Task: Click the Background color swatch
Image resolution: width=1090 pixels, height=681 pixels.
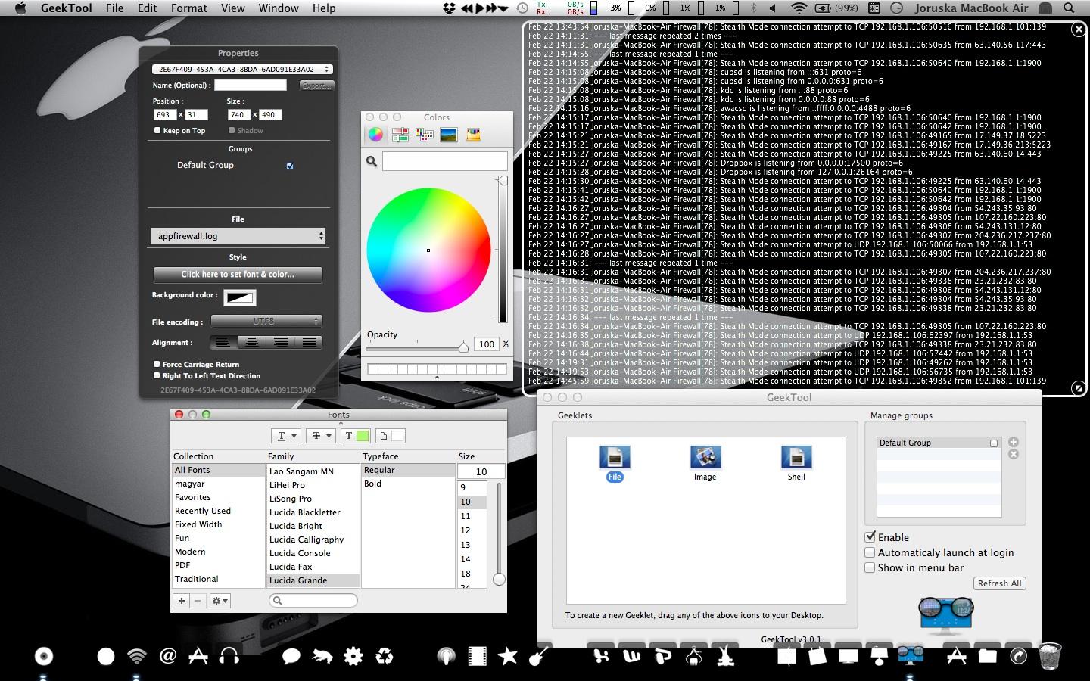Action: (239, 297)
